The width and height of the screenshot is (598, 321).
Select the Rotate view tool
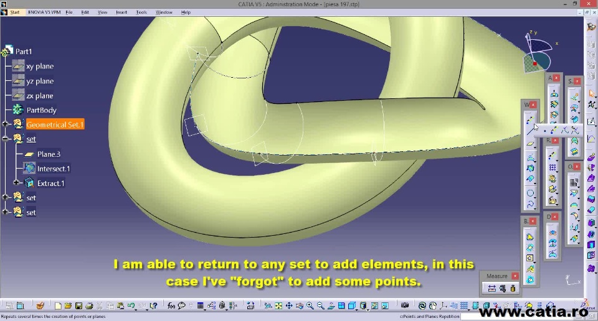click(x=300, y=305)
